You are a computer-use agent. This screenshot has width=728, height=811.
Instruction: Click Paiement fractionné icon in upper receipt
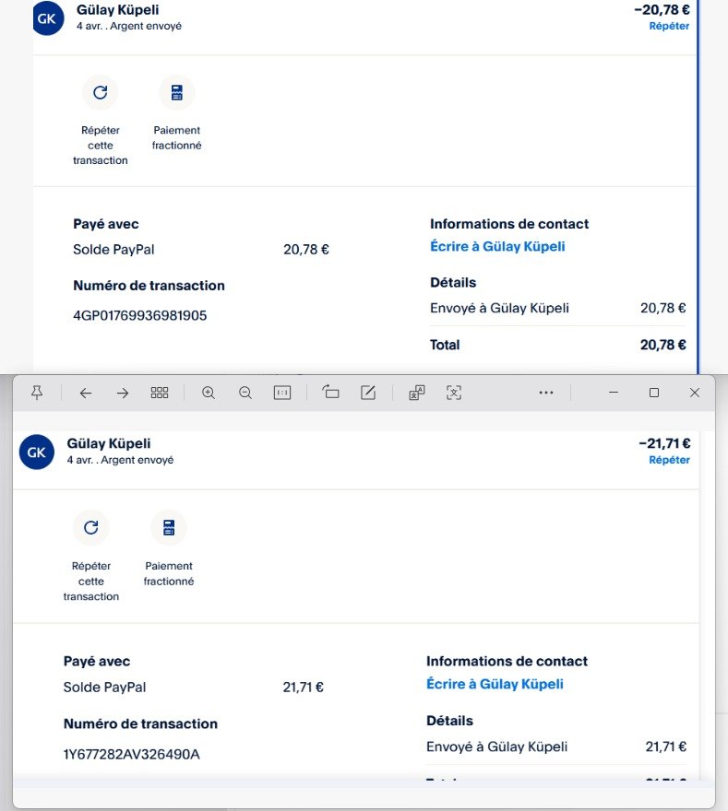(x=176, y=92)
